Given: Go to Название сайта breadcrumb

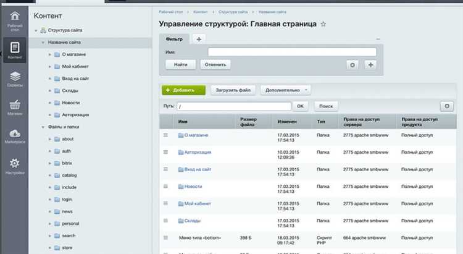Looking at the screenshot, I should [x=272, y=12].
